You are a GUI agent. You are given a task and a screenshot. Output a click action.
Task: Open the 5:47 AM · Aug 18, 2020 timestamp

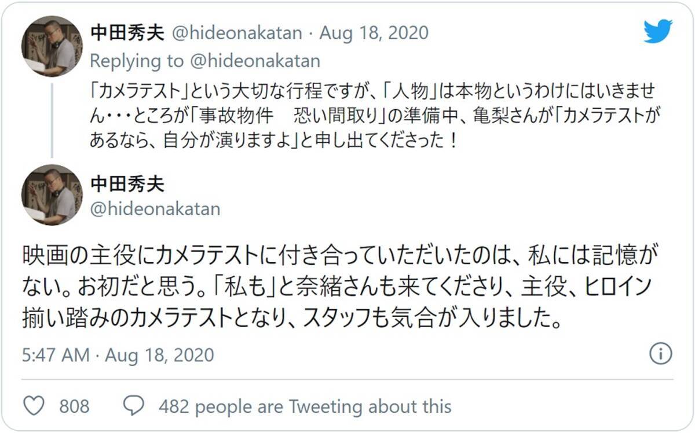[118, 354]
